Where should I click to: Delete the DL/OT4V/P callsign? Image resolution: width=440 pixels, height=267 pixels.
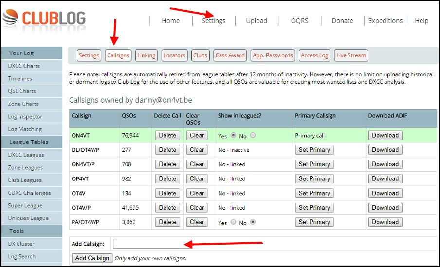(167, 150)
